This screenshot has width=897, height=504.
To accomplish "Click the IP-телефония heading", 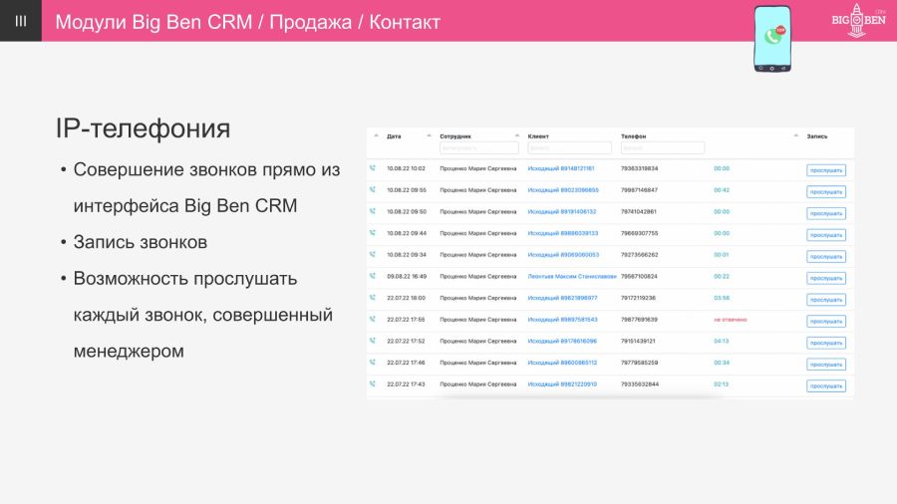I will pyautogui.click(x=143, y=128).
